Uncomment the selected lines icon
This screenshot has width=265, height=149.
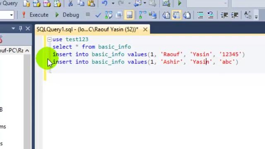[211, 15]
